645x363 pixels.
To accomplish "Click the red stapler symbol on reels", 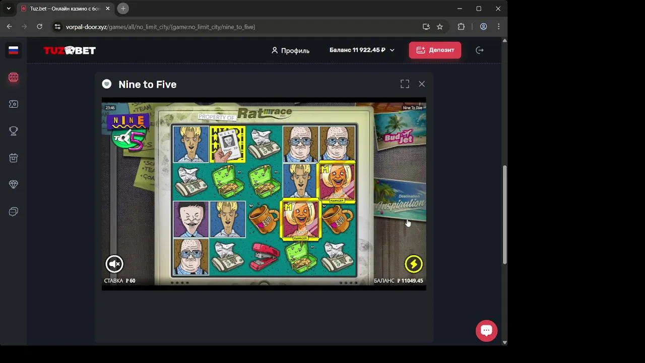I will point(264,257).
